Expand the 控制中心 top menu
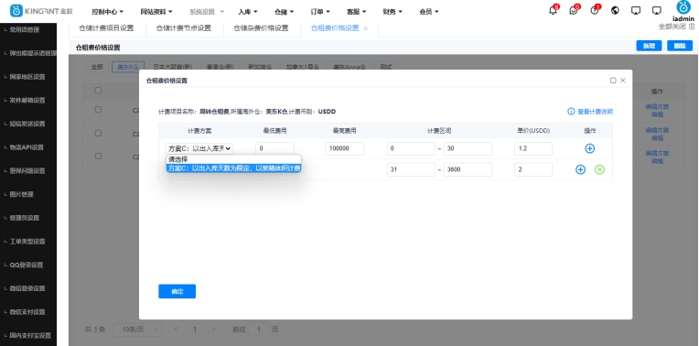 click(x=107, y=12)
